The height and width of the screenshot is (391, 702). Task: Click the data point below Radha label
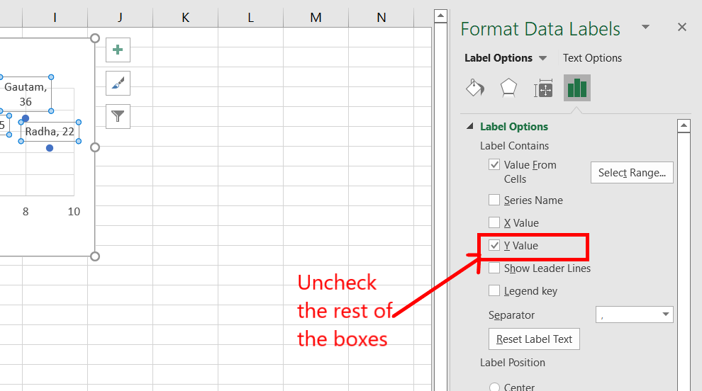coord(50,148)
